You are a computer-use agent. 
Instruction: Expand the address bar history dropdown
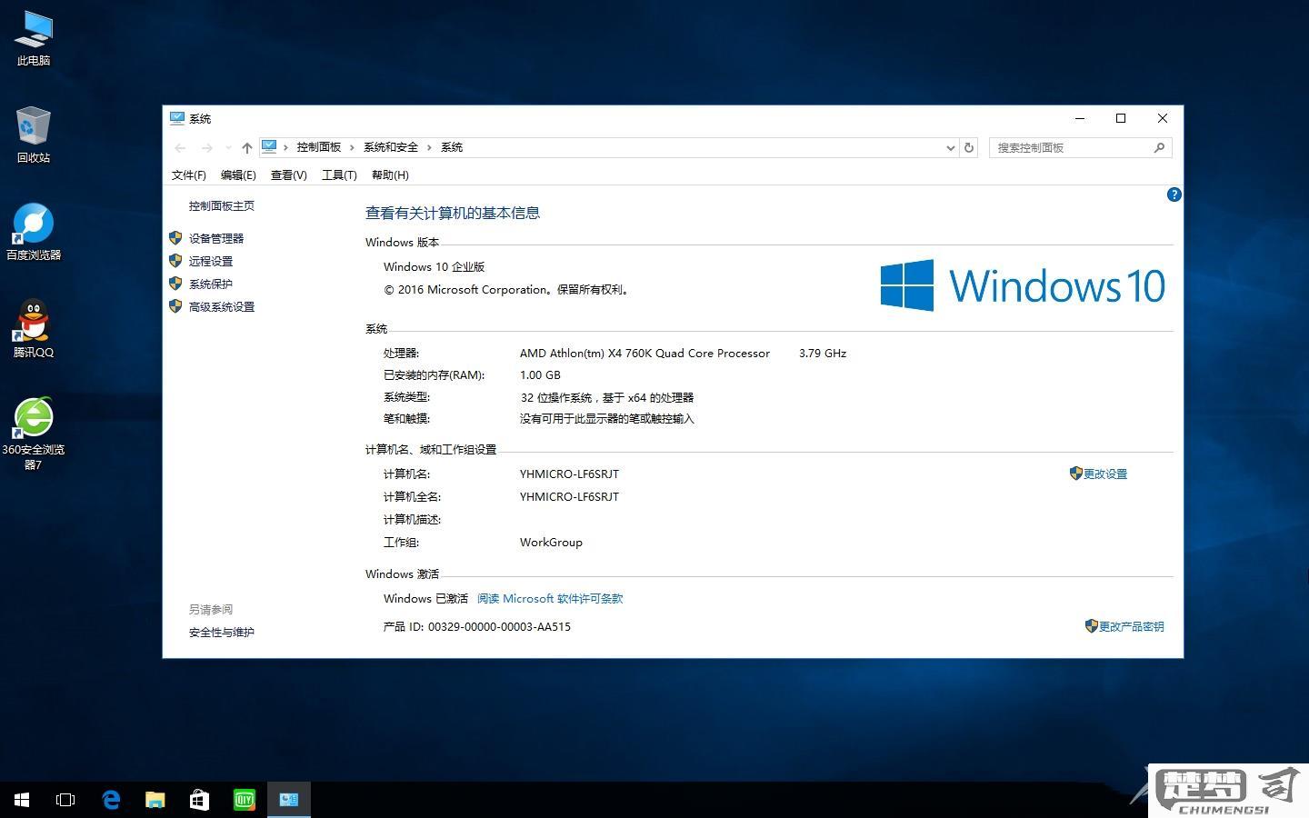click(x=951, y=147)
